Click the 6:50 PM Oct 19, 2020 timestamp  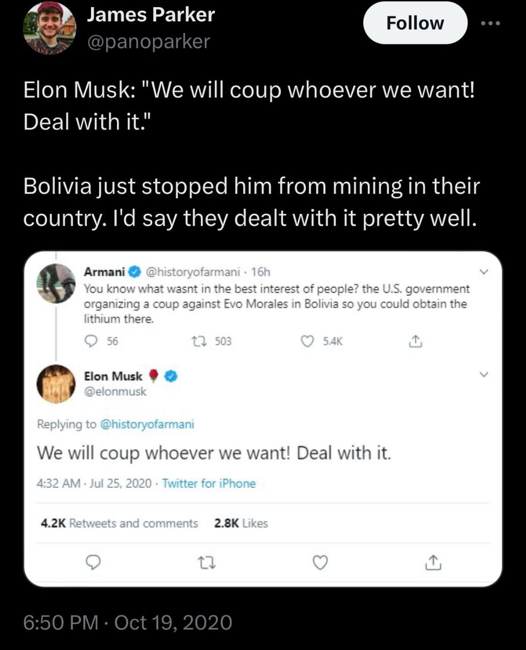click(127, 622)
